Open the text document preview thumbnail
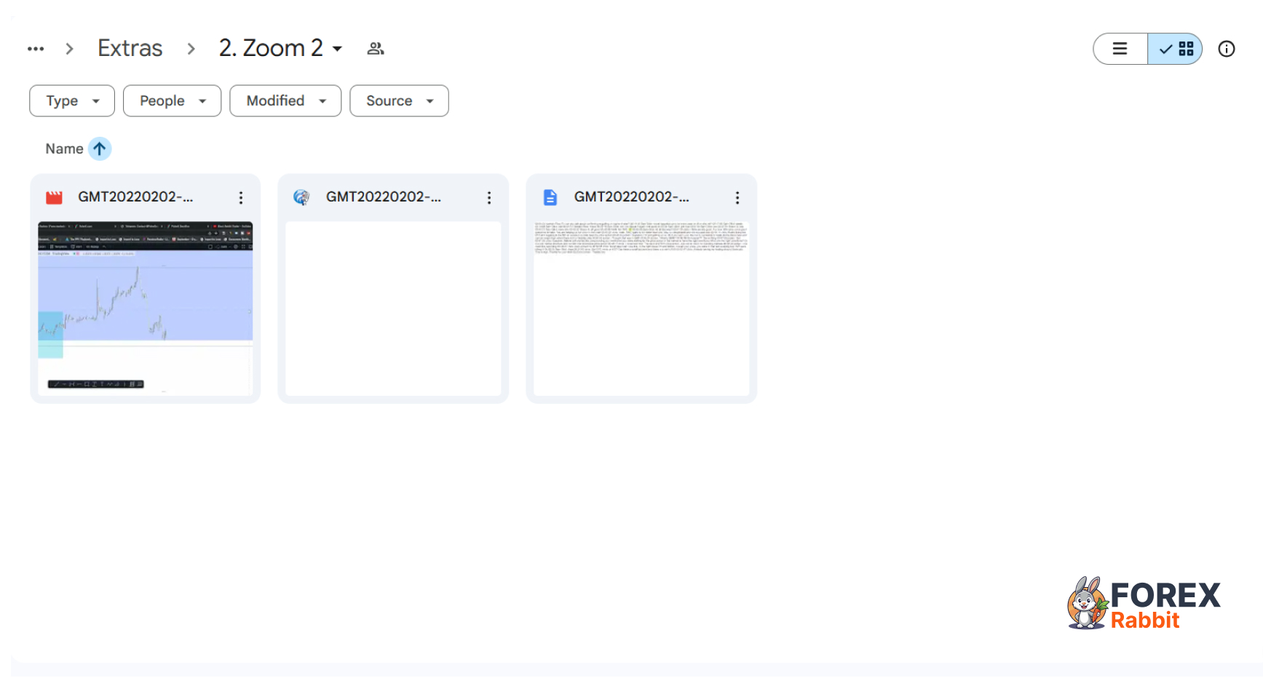The width and height of the screenshot is (1263, 678). point(641,308)
